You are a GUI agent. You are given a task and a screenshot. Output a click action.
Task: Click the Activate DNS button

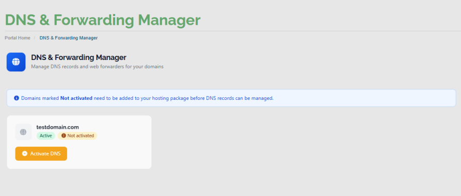point(41,154)
